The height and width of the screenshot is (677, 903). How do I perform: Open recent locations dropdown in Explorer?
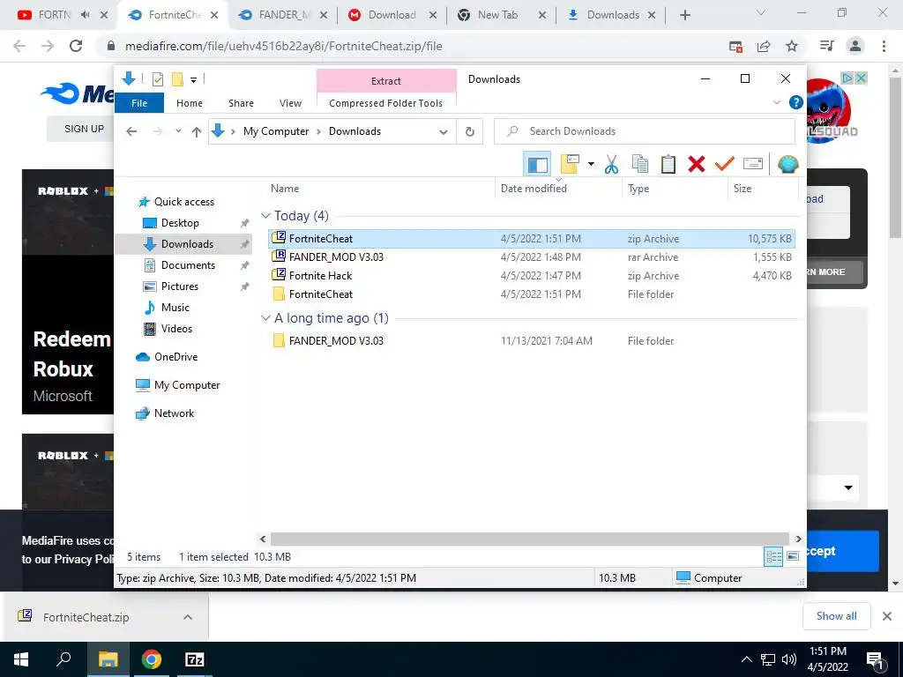tap(178, 131)
